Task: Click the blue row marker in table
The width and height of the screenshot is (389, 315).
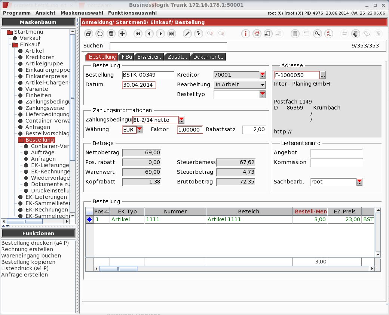Action: [89, 220]
